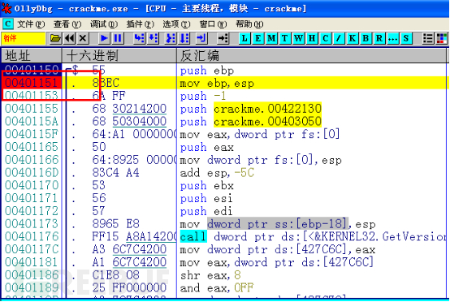Open the 窗口(W) menu
This screenshot has height=302, width=450.
[213, 24]
